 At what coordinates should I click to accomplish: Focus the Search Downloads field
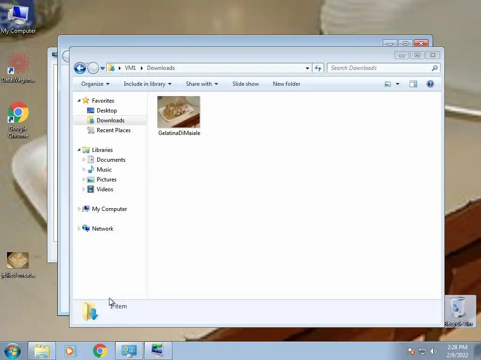384,68
